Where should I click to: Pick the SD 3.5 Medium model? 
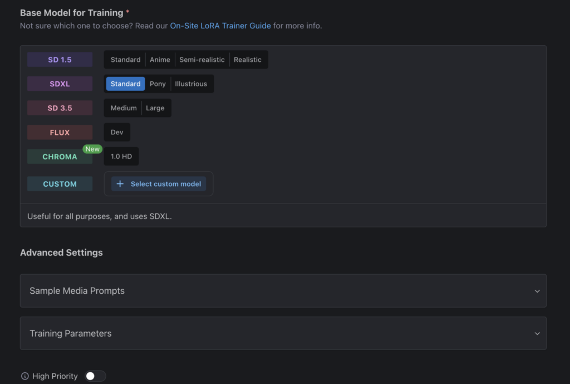pyautogui.click(x=124, y=108)
